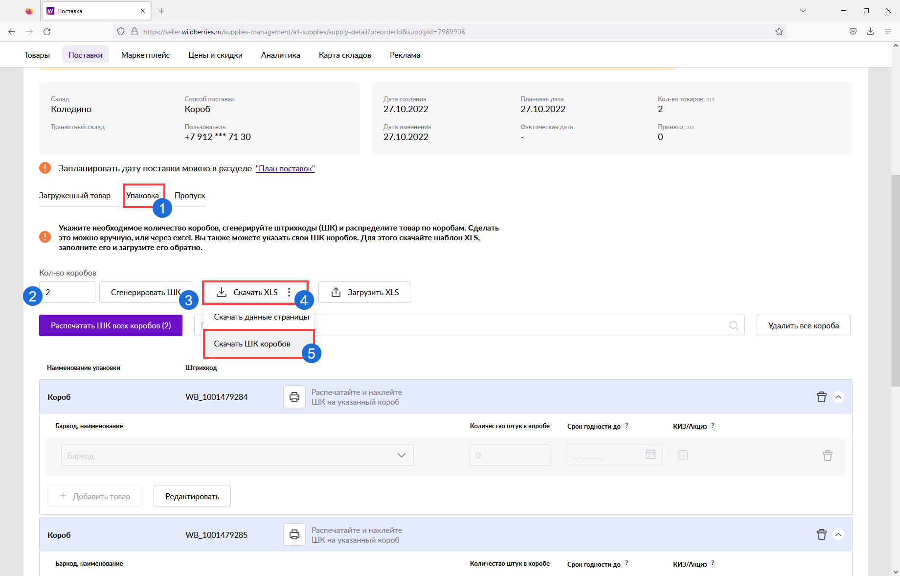Image resolution: width=900 pixels, height=576 pixels.
Task: Delete box WB_1001479284 with trash icon
Action: 821,397
